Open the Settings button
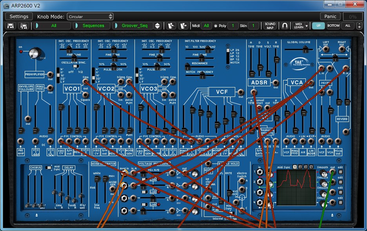Screen dimensions: 367x231 tap(19, 16)
